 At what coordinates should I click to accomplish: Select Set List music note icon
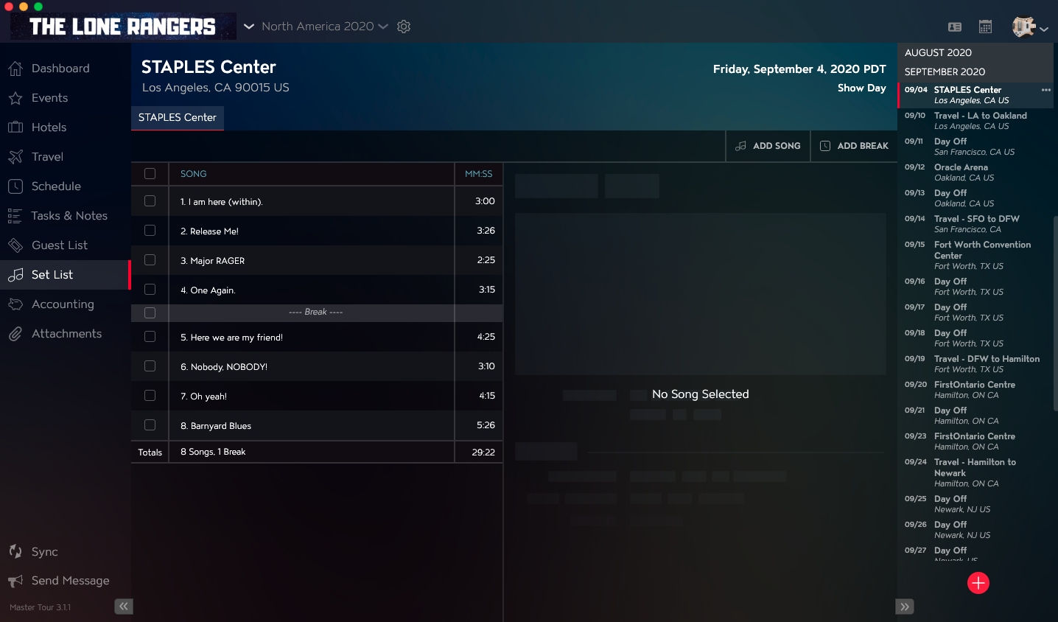click(x=15, y=275)
